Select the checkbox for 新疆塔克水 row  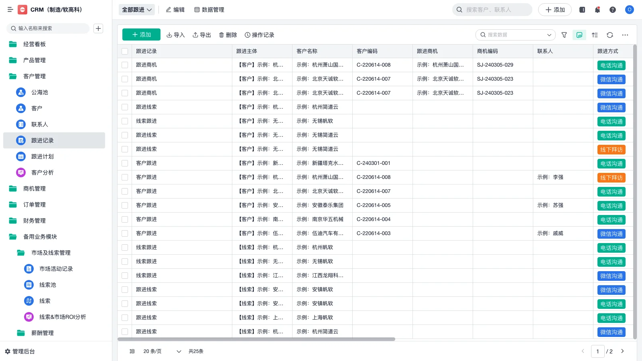125,163
